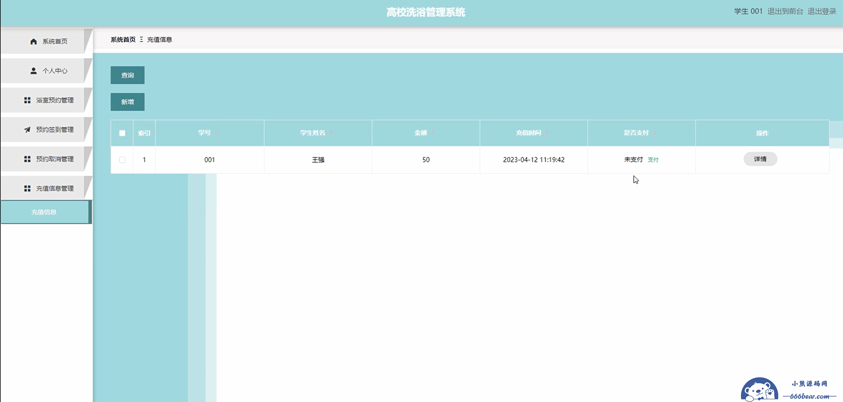Click the grid icon beside 充值信息管理
Viewport: 843px width, 402px height.
(x=27, y=189)
